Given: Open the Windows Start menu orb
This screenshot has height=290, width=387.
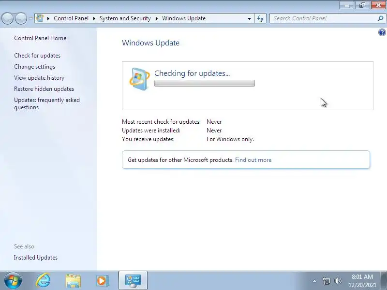Looking at the screenshot, I should click(13, 281).
